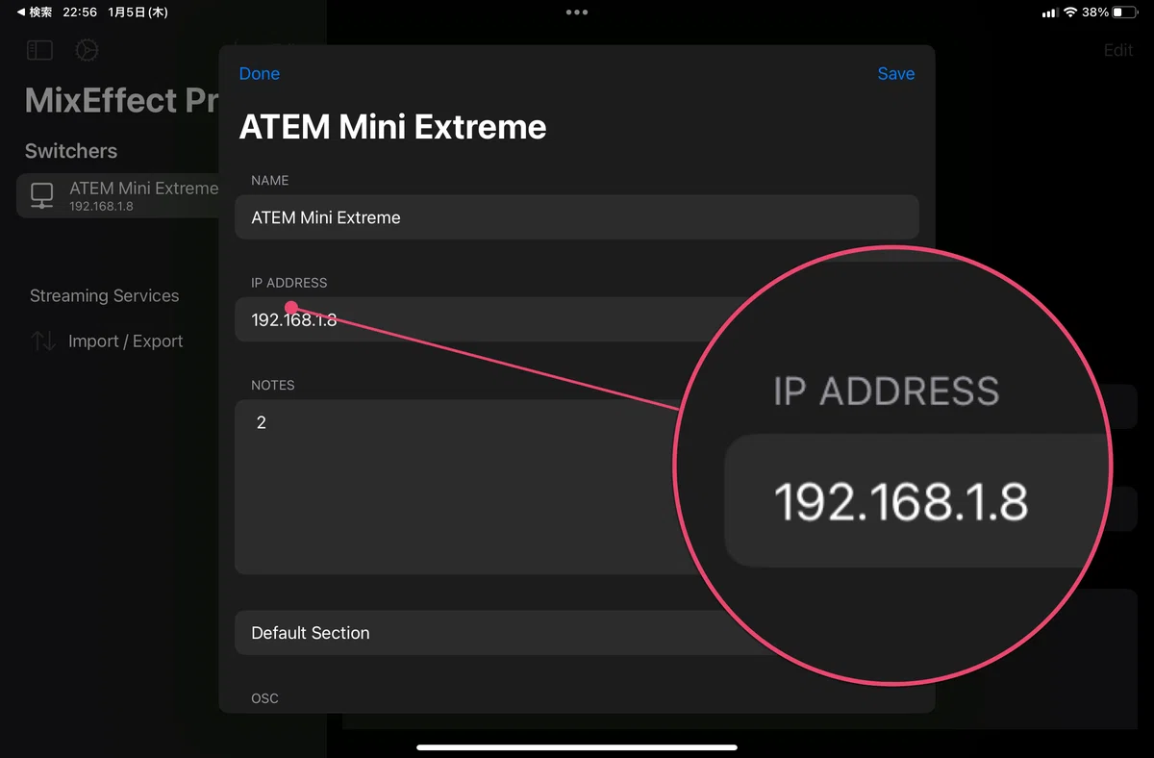Screen dimensions: 1154x758
Task: Click Edit in the top right
Action: click(1117, 50)
